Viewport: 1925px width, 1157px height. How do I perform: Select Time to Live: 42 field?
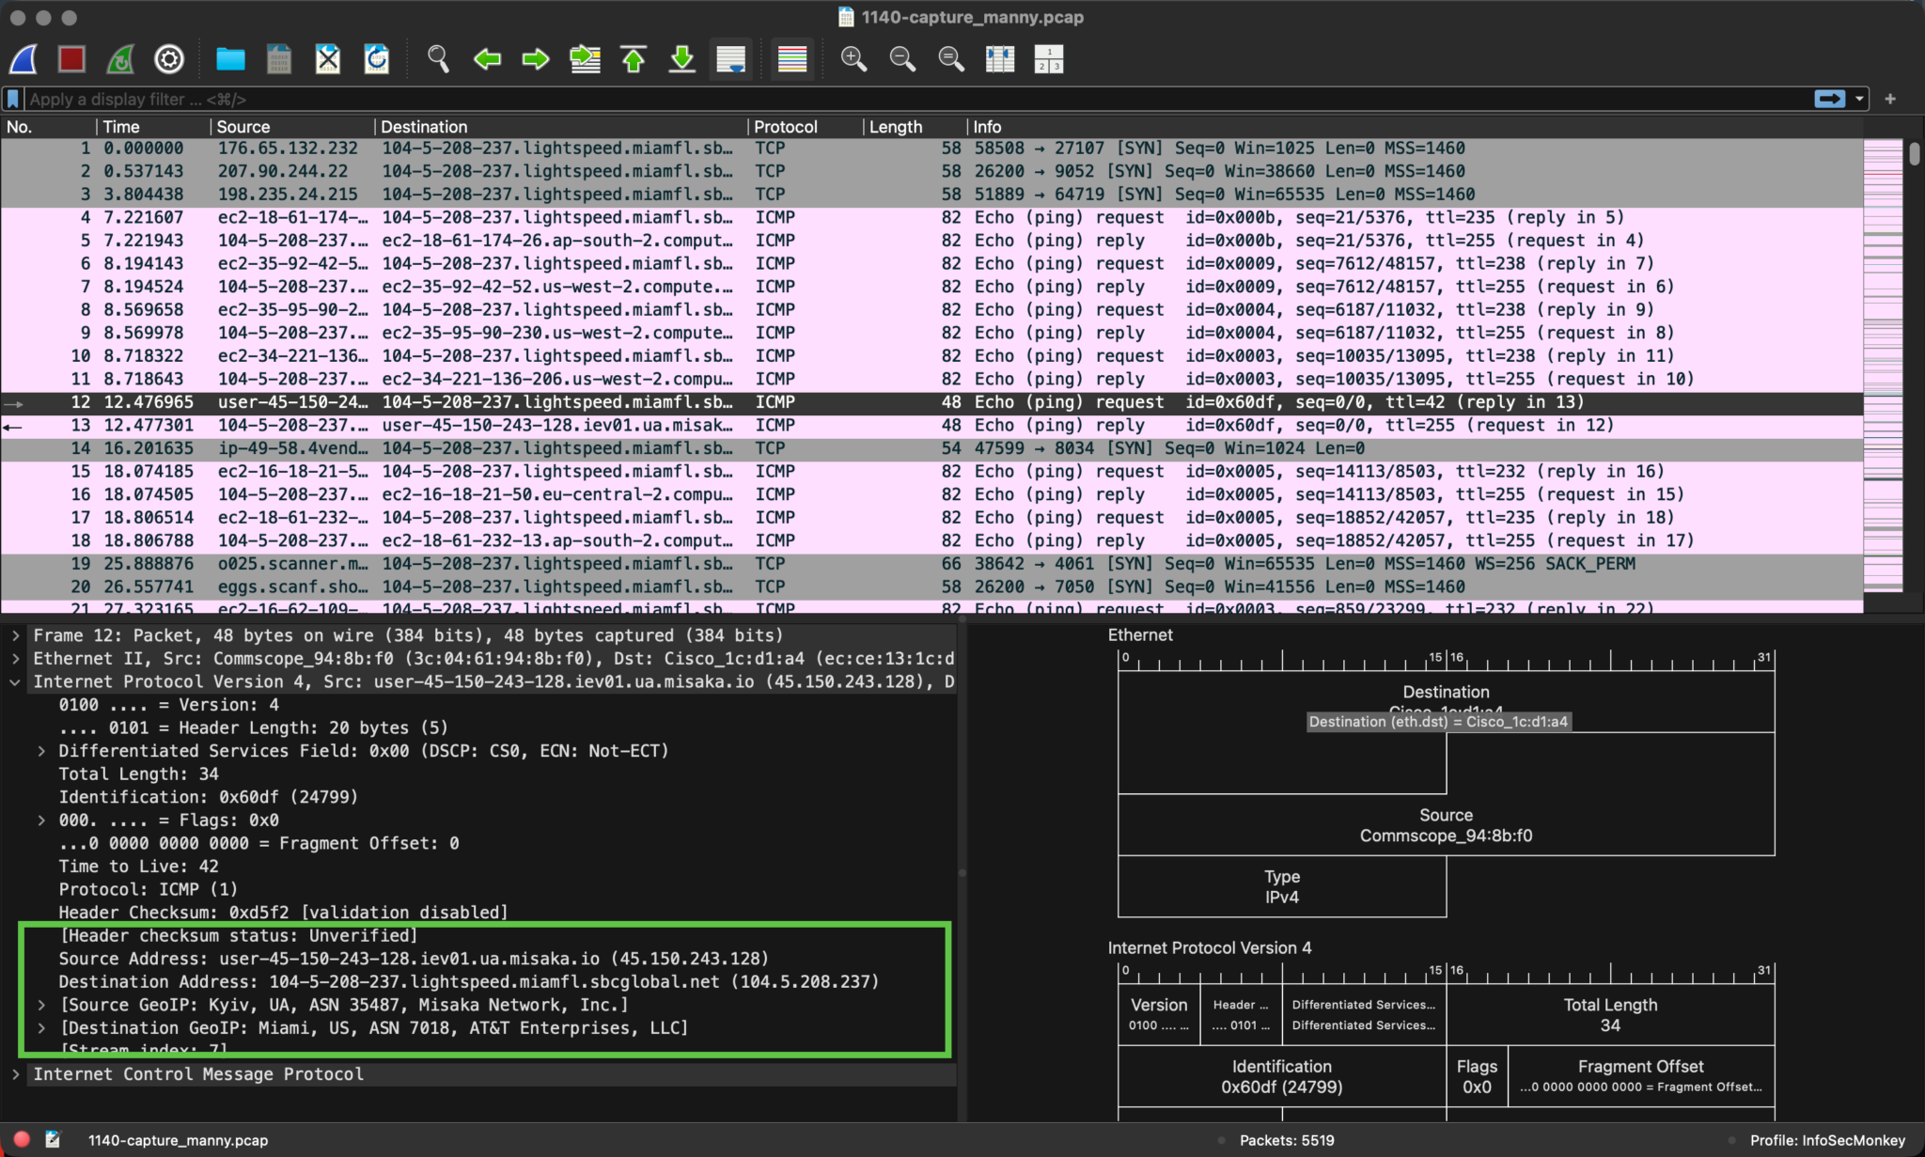(x=138, y=867)
